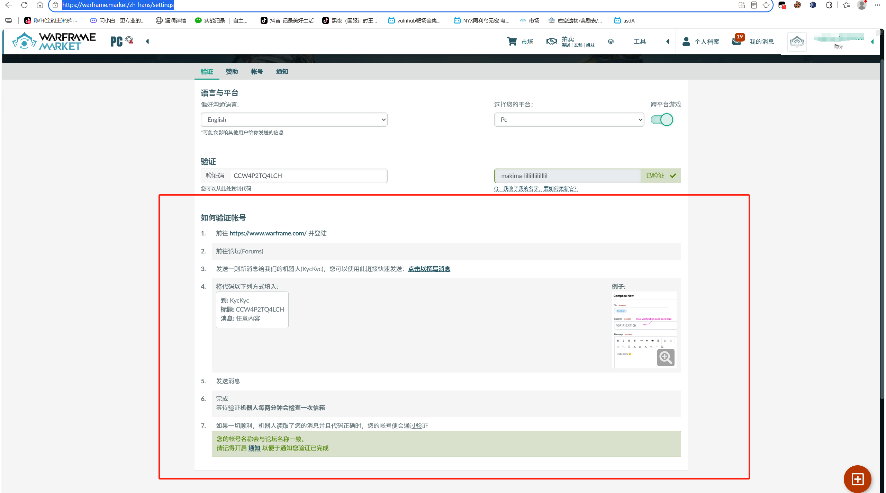Screen dimensions: 886x493
Task: Click 已验证 verified button
Action: (x=661, y=176)
